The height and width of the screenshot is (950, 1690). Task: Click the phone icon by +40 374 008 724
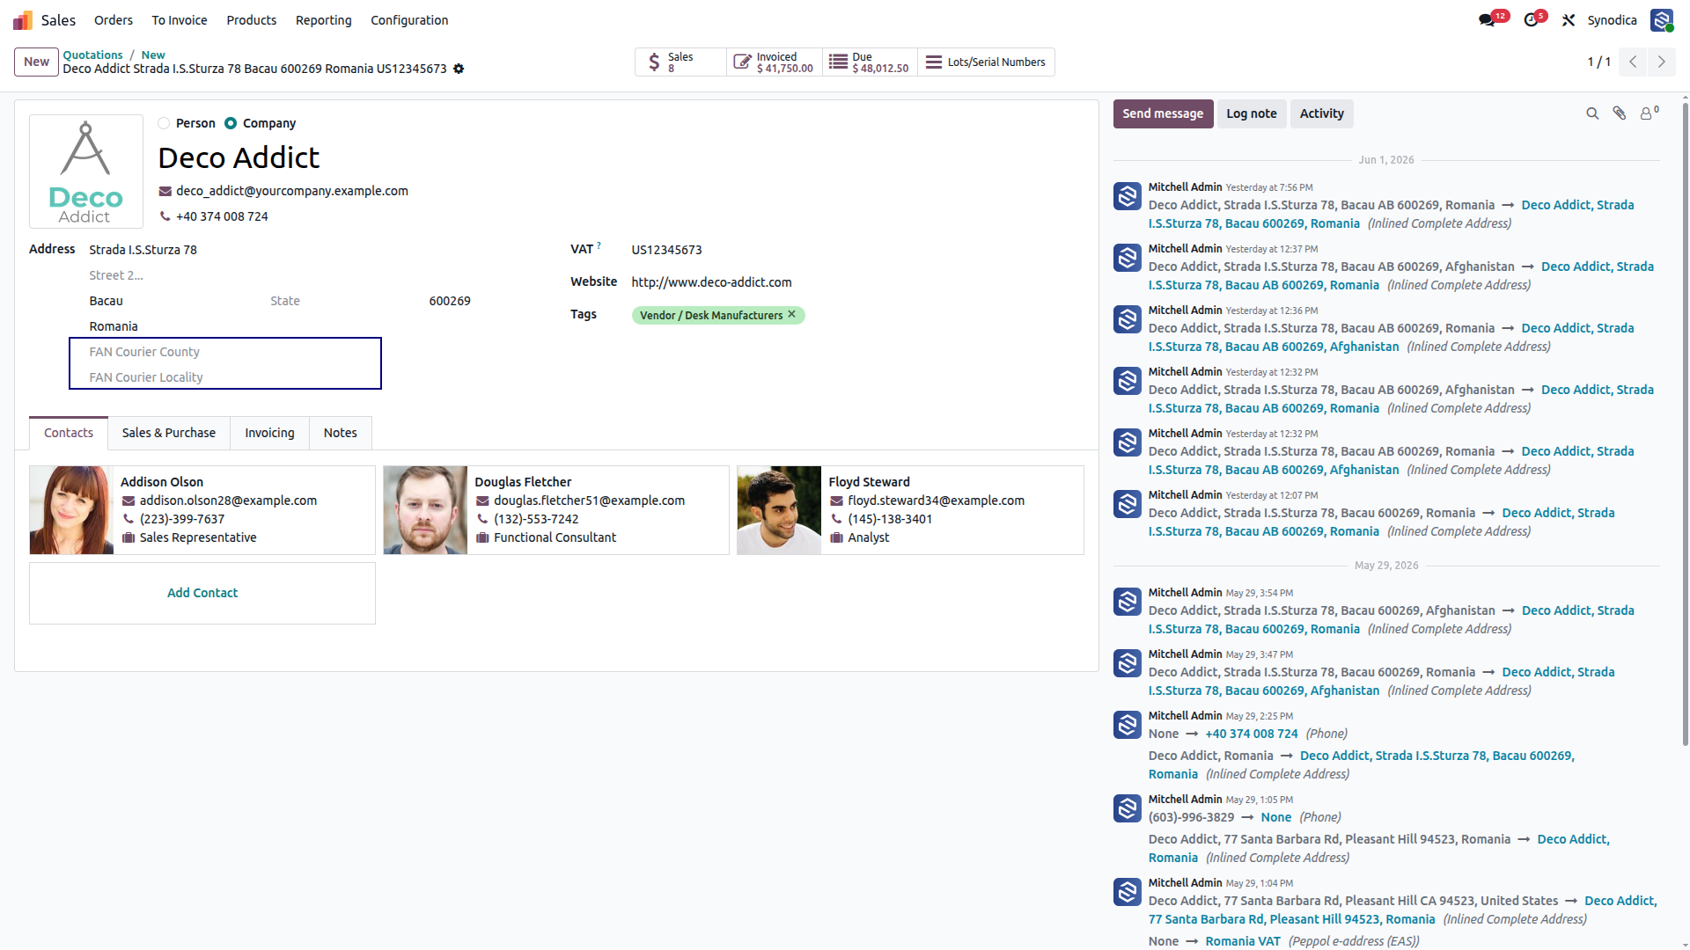[x=165, y=216]
